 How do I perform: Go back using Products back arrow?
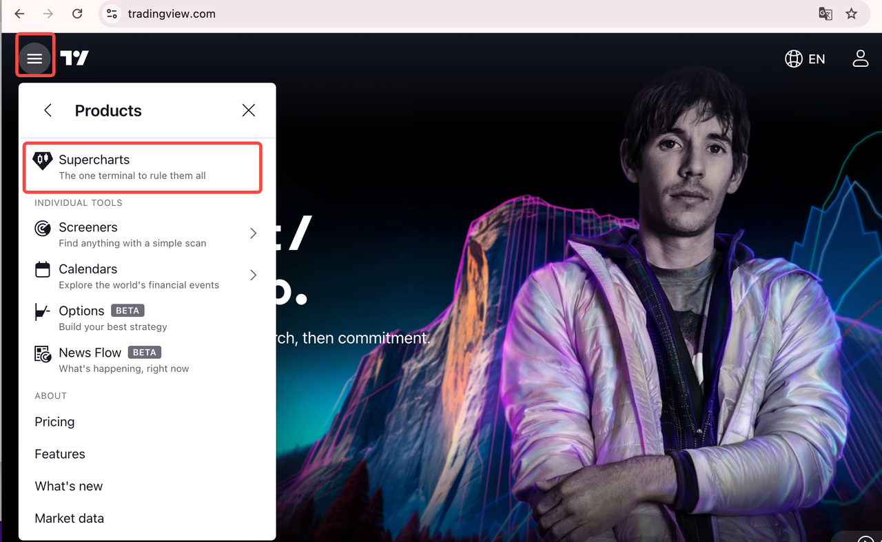click(x=48, y=110)
